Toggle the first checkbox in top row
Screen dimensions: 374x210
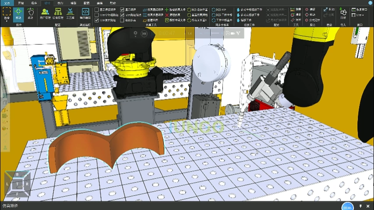[97, 9]
